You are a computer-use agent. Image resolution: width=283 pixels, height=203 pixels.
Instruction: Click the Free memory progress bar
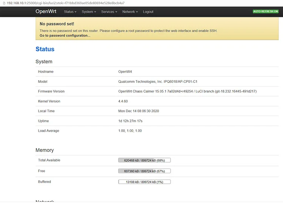tap(144, 171)
